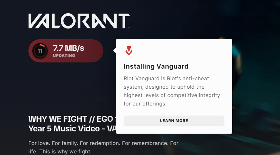Click the empty white area beside the Vanguard icon
The width and height of the screenshot is (280, 155).
pyautogui.click(x=179, y=50)
